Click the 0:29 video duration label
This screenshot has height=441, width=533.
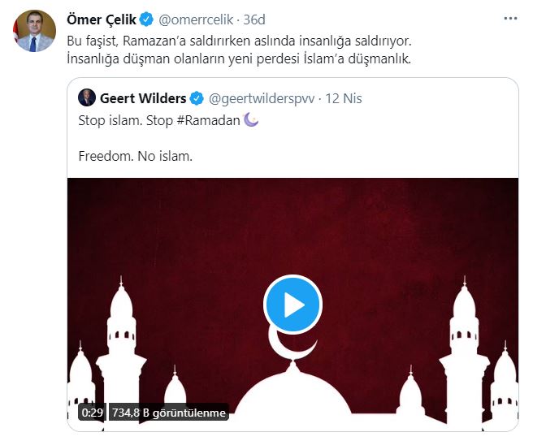(x=91, y=412)
